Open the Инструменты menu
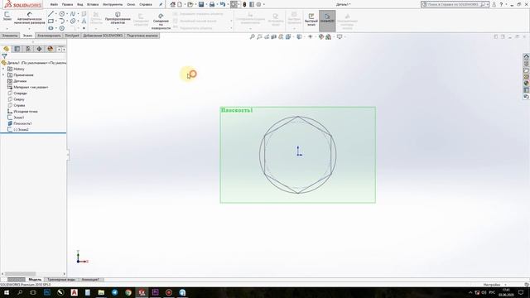The height and width of the screenshot is (298, 530). pyautogui.click(x=113, y=4)
